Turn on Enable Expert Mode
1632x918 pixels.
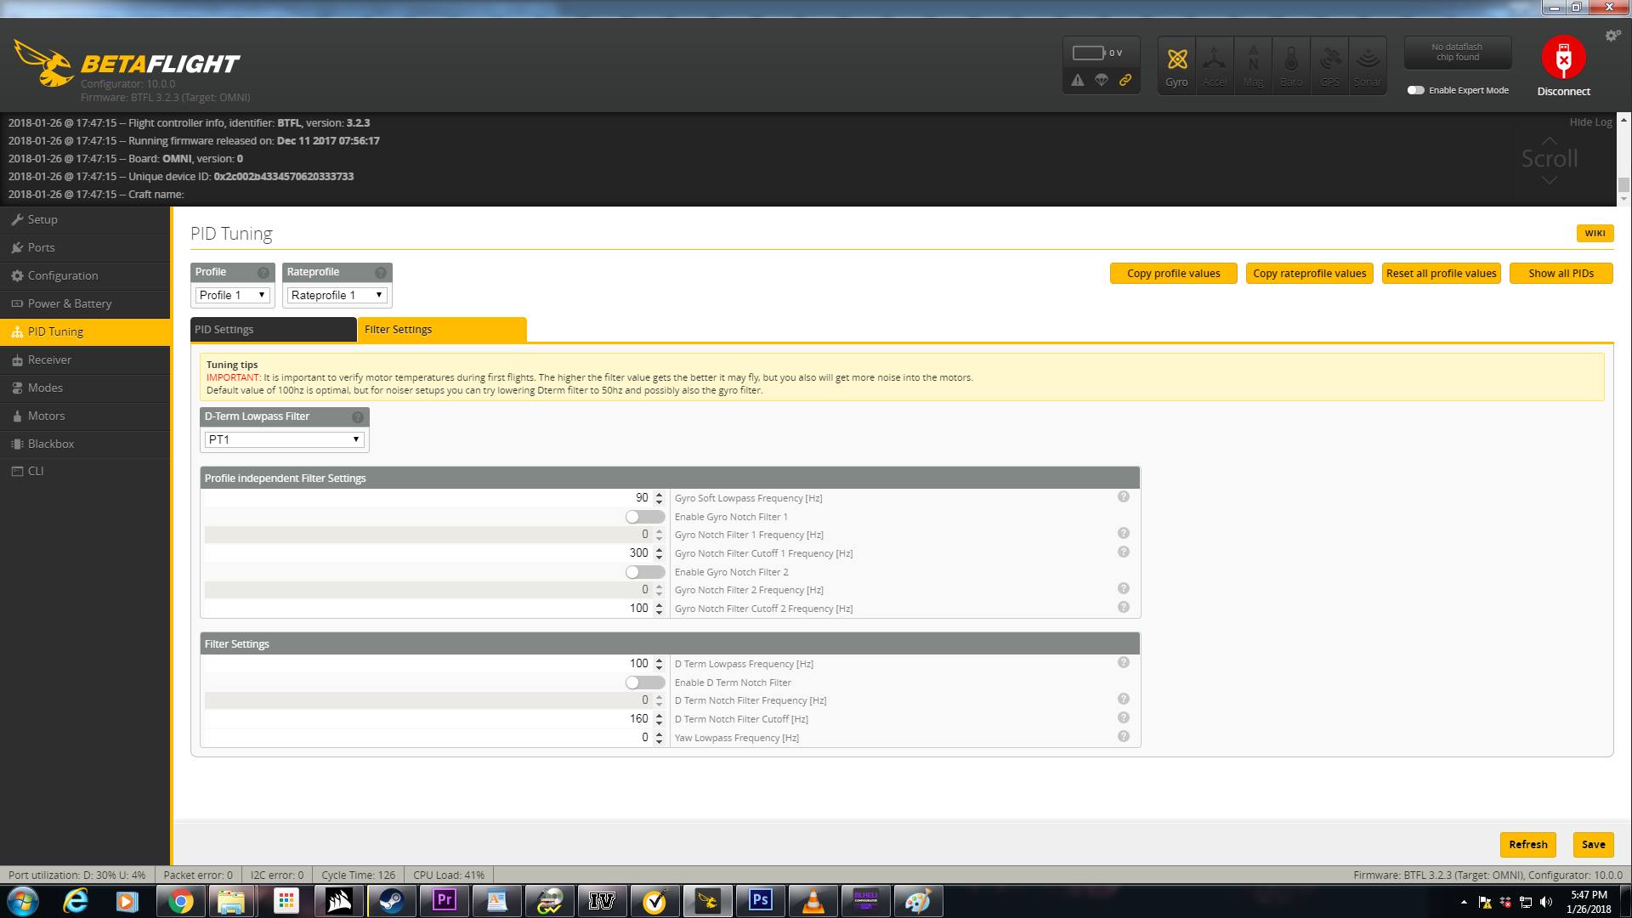1415,90
